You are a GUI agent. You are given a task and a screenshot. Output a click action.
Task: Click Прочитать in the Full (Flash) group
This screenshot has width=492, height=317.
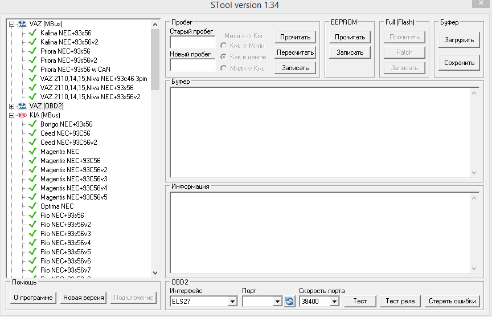coord(404,37)
